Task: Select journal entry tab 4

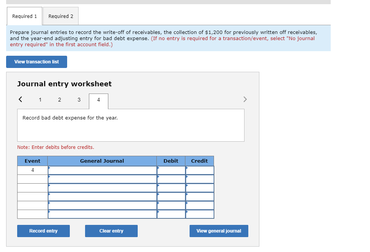Action: pyautogui.click(x=99, y=101)
